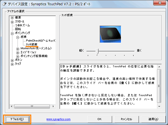
Task: Select タップ label in the tree
Action: [18, 64]
